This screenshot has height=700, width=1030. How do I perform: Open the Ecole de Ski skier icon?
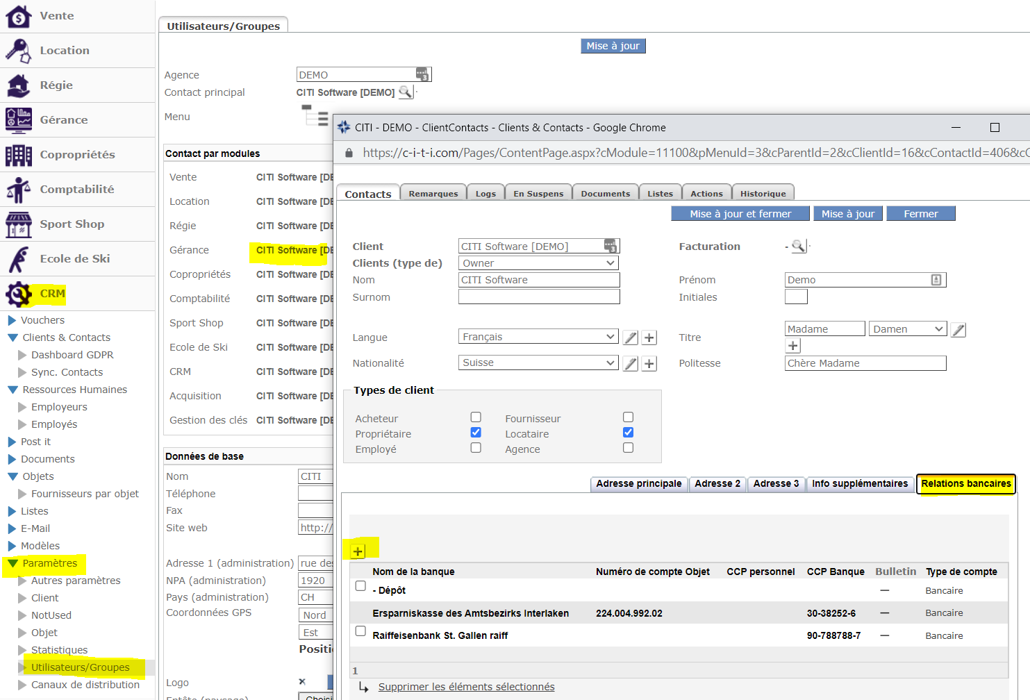click(19, 258)
